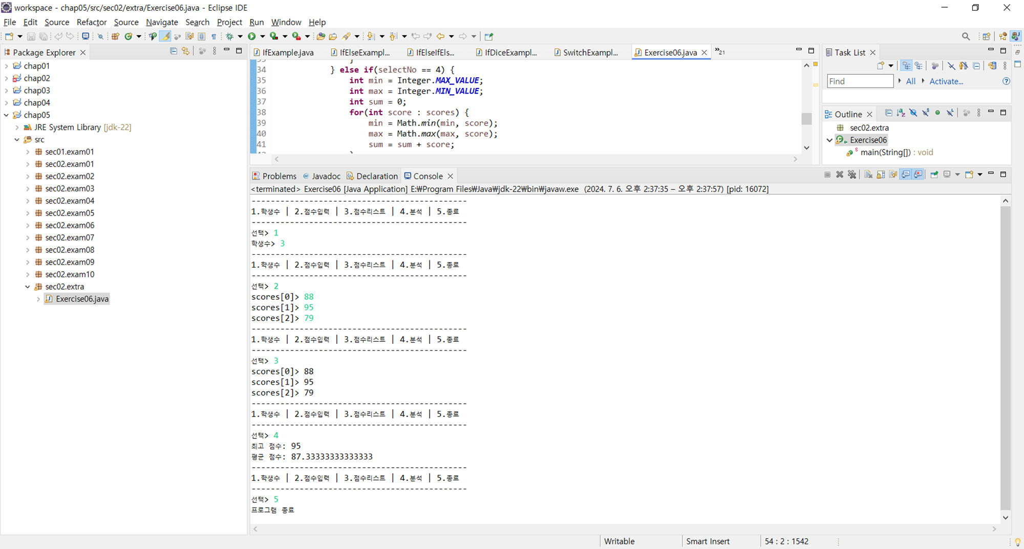
Task: Expand JRE System Library node
Action: (x=17, y=127)
